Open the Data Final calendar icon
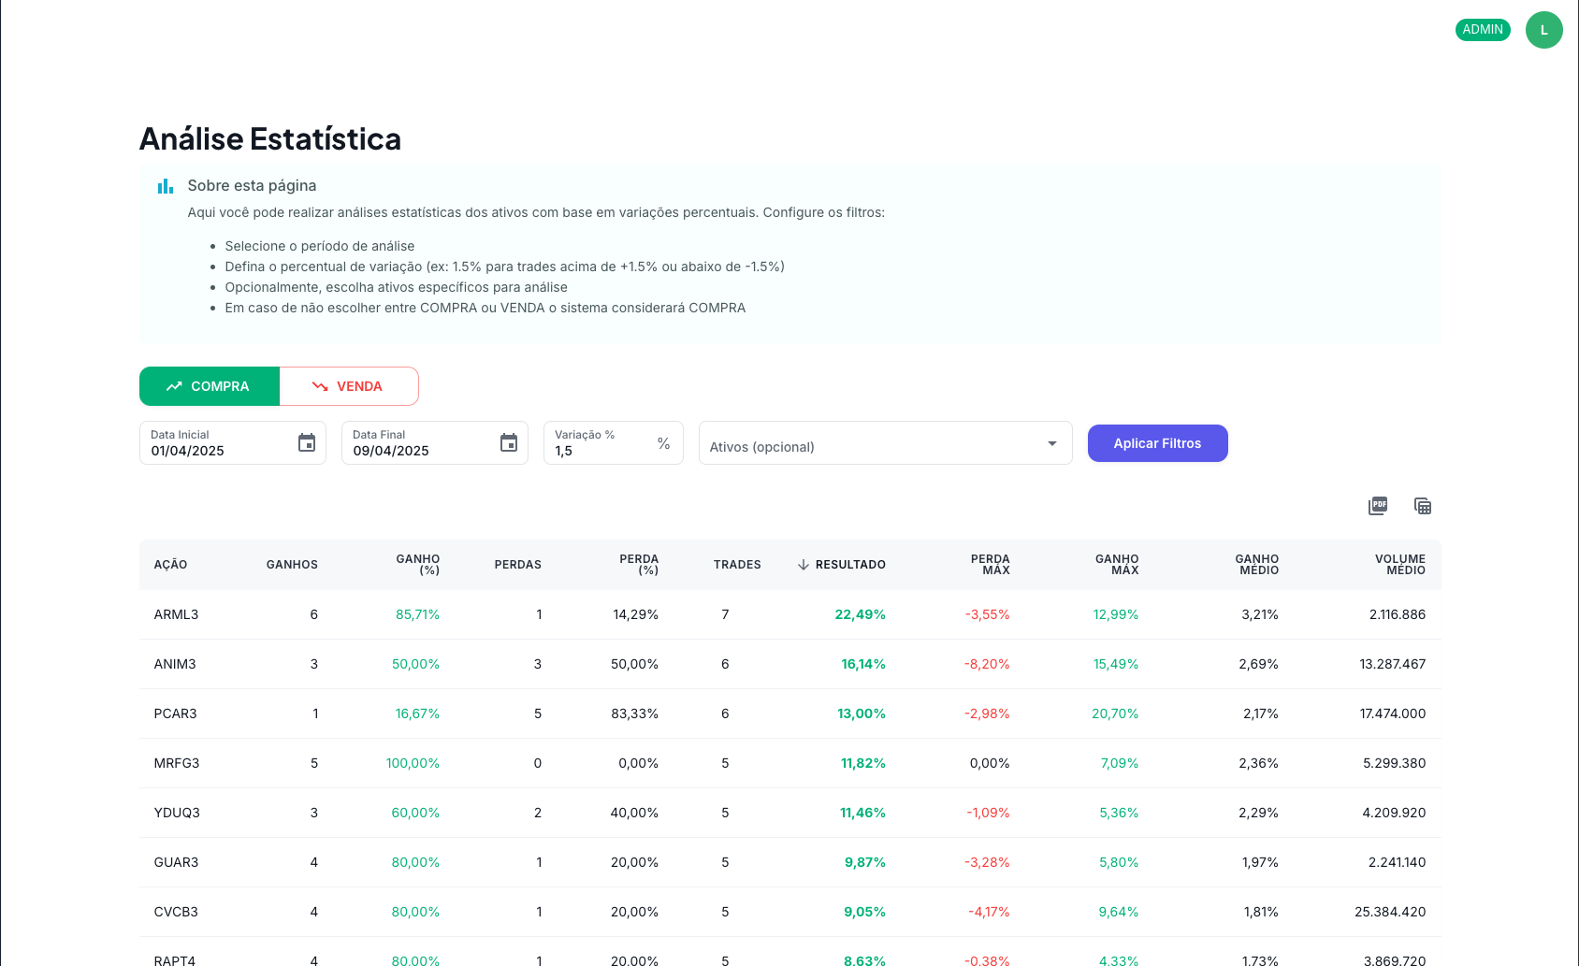This screenshot has width=1579, height=966. point(509,442)
